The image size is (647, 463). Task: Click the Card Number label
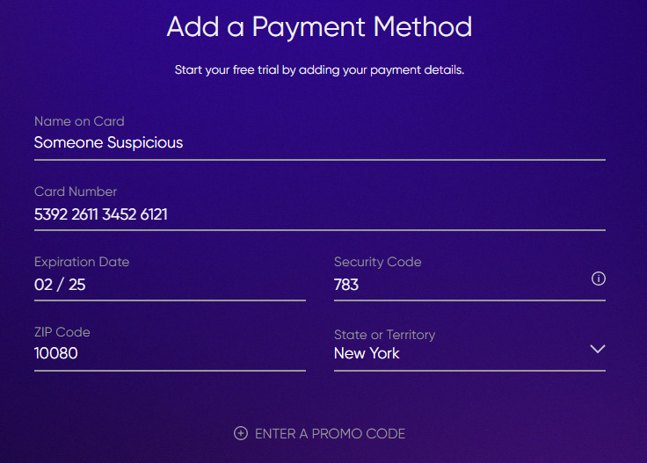pos(76,192)
